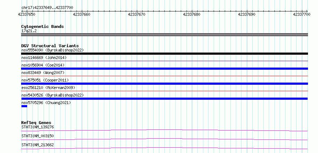318x153 pixels.
Task: Click ruler coordinate 42337670
Action: pos(137,14)
